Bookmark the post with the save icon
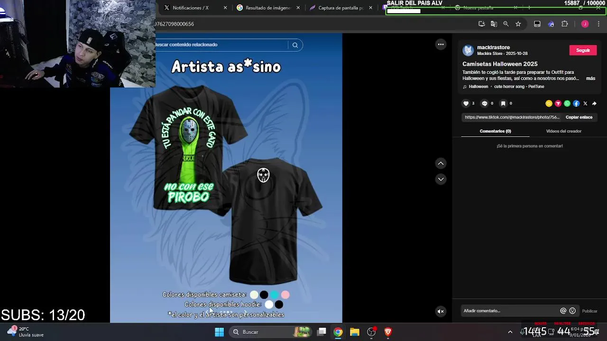Viewport: 607px width, 341px height. 503,103
